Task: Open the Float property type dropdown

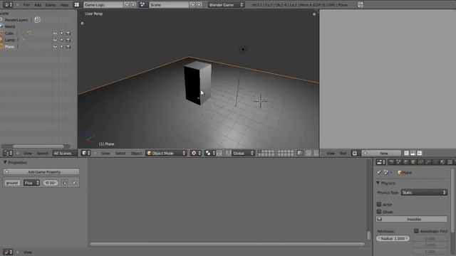Action: (x=31, y=183)
